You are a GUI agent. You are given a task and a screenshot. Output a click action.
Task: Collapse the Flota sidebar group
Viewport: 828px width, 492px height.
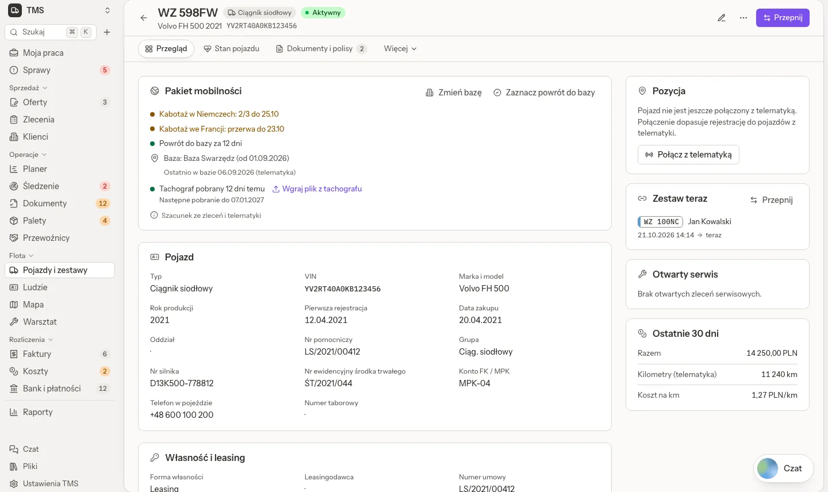coord(21,256)
